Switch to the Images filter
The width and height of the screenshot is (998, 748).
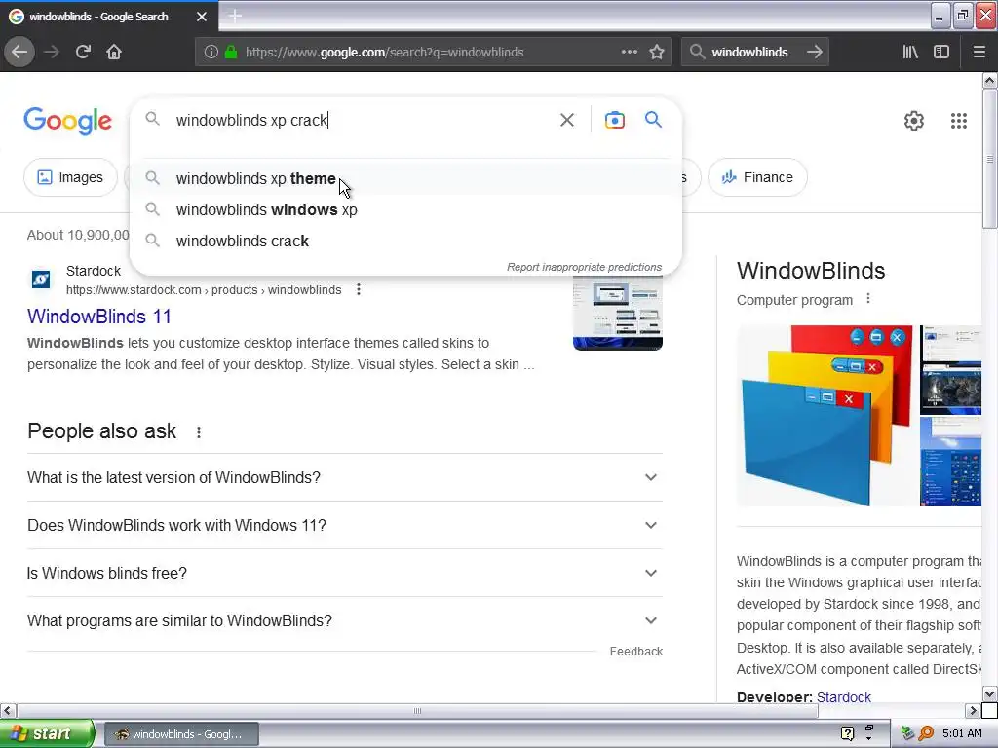pos(70,177)
